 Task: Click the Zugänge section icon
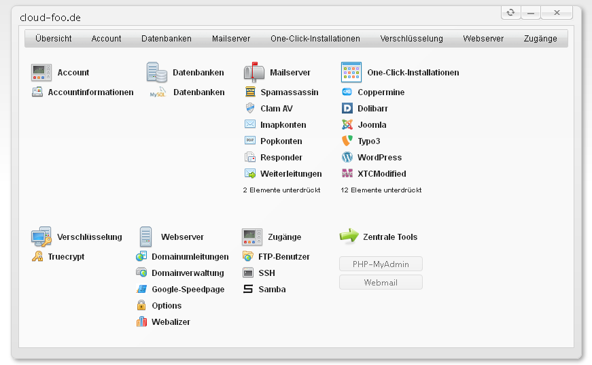click(252, 237)
